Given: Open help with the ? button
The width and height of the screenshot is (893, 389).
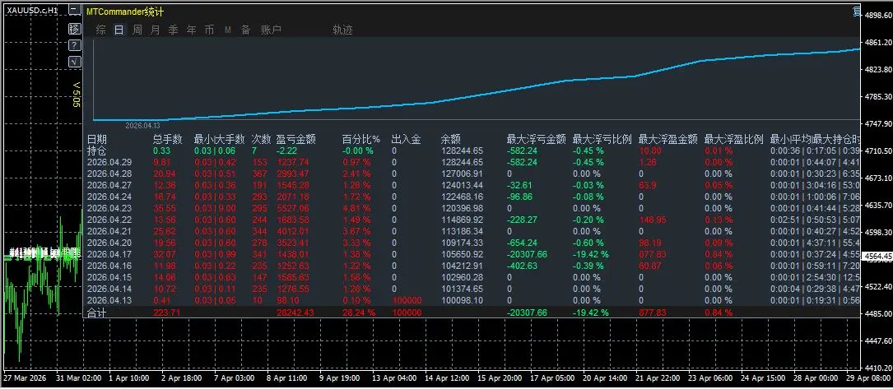Looking at the screenshot, I should click(74, 45).
